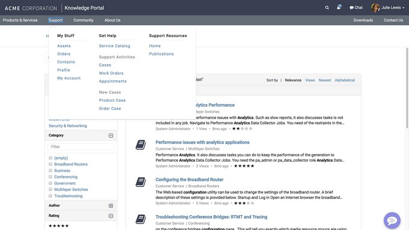Create a new Product Case
Image resolution: width=409 pixels, height=230 pixels.
(x=112, y=100)
